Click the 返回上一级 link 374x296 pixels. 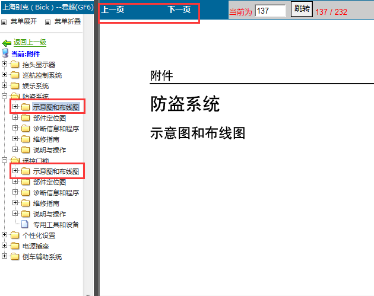pyautogui.click(x=30, y=43)
